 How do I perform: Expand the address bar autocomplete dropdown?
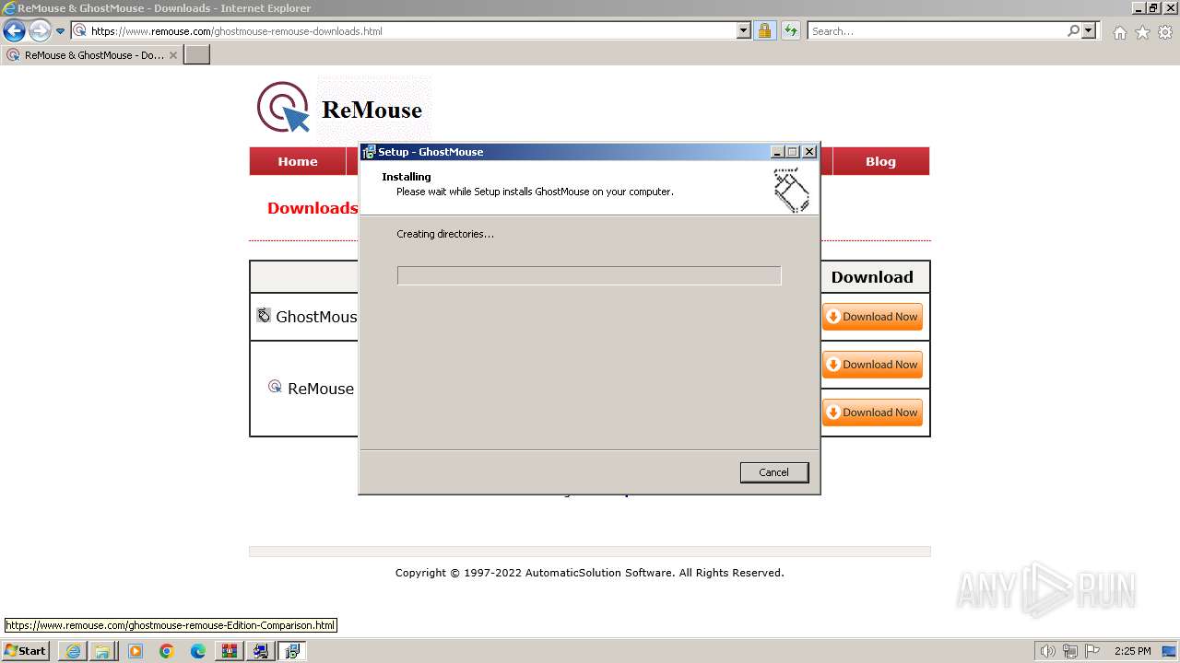point(744,30)
